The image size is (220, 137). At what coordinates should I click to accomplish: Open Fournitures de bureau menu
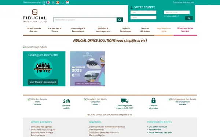click(x=34, y=30)
